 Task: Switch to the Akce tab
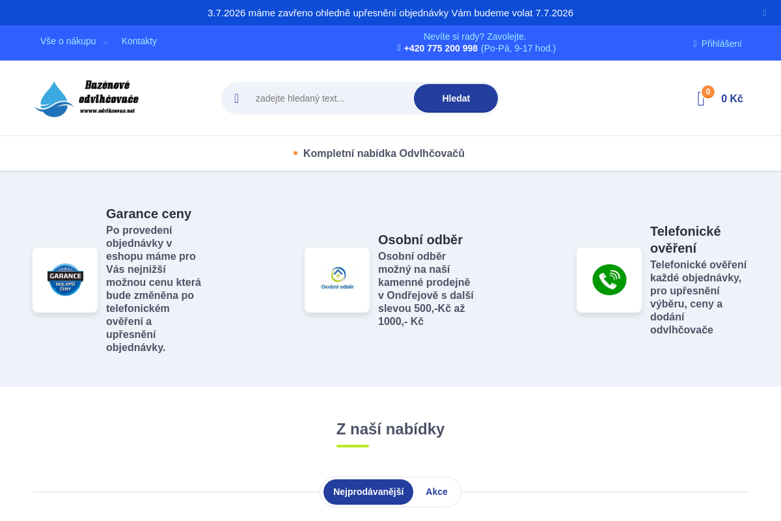click(x=437, y=492)
